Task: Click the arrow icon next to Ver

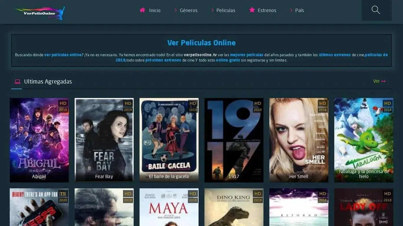Action: [x=384, y=81]
